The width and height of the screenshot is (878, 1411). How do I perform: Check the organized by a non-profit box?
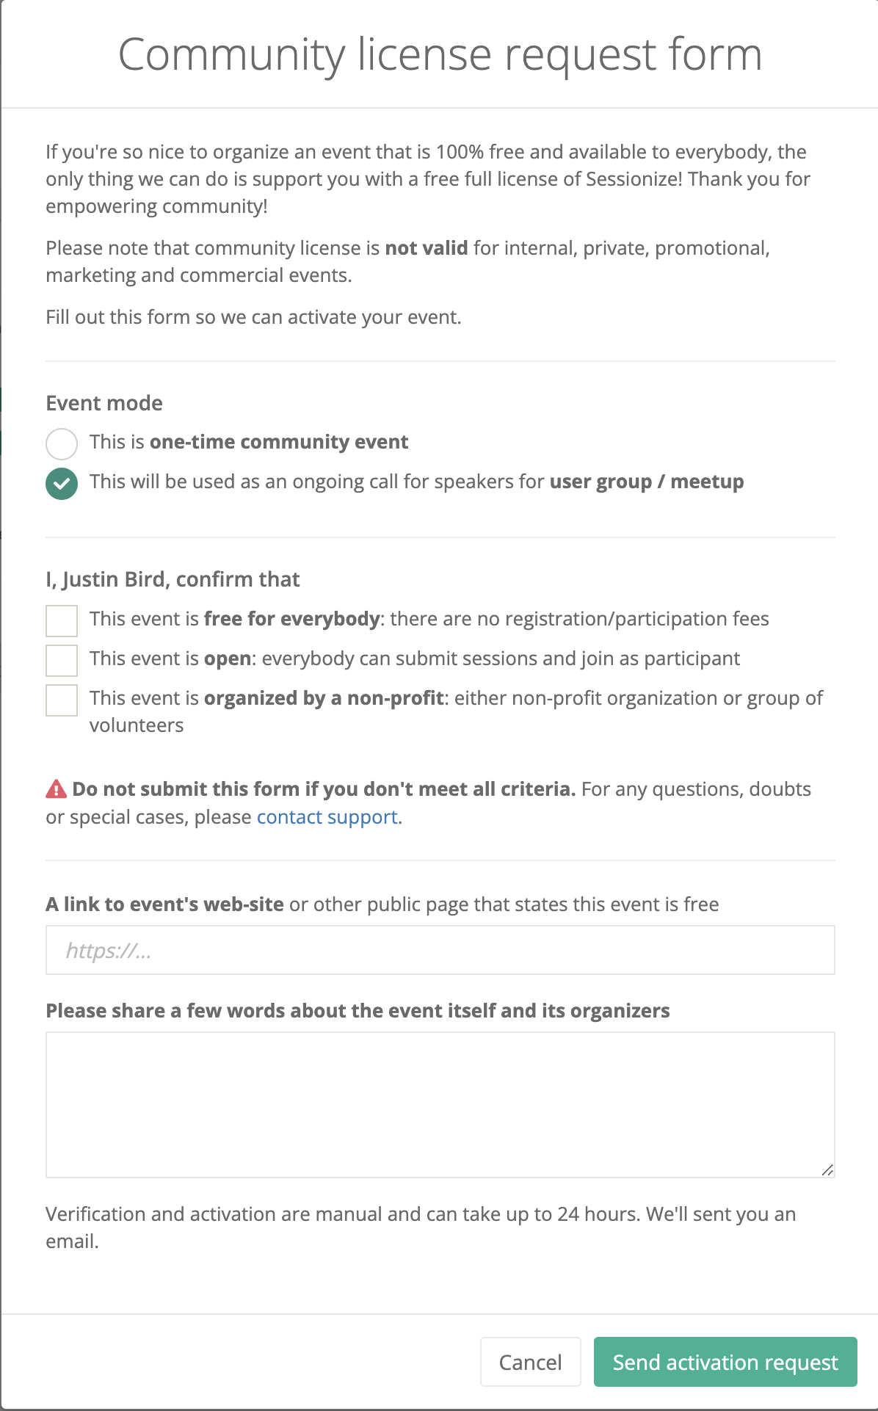tap(62, 701)
